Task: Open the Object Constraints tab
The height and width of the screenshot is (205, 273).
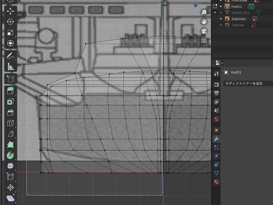Action: (216, 164)
